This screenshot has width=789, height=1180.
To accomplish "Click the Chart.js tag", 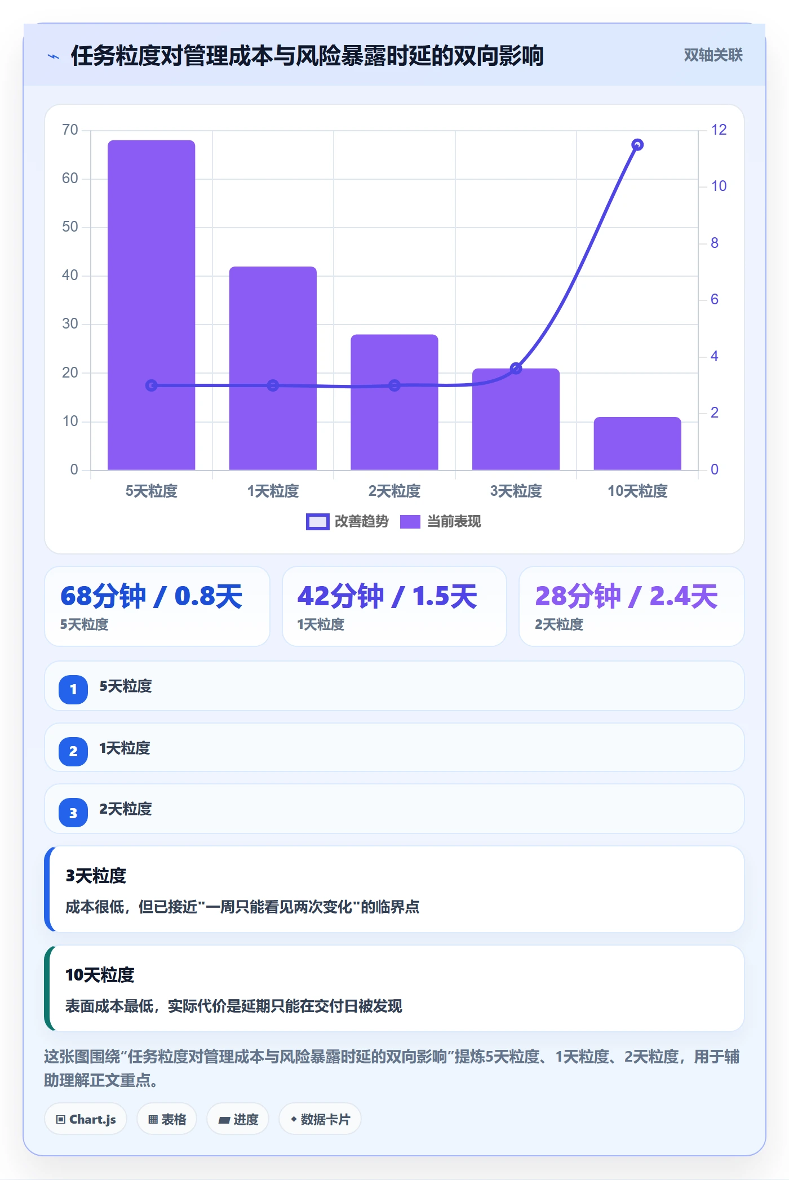I will pyautogui.click(x=86, y=1119).
